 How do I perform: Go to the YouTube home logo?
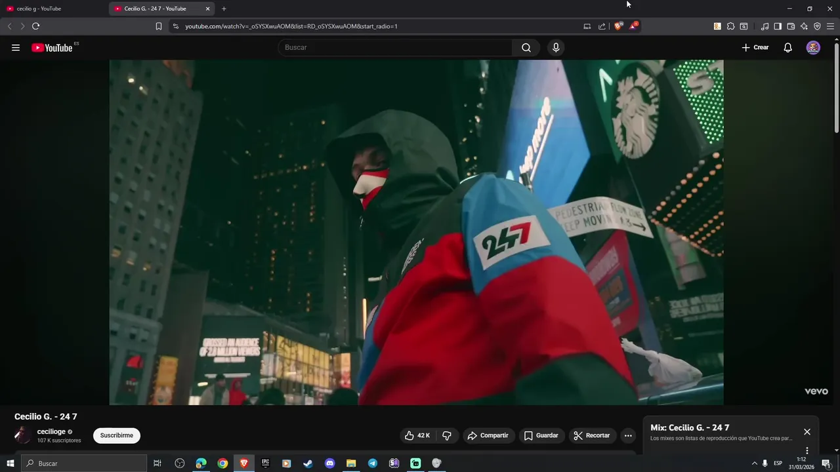52,47
